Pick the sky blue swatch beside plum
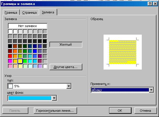Viewport: 159px width, 117px height. tap(35, 61)
